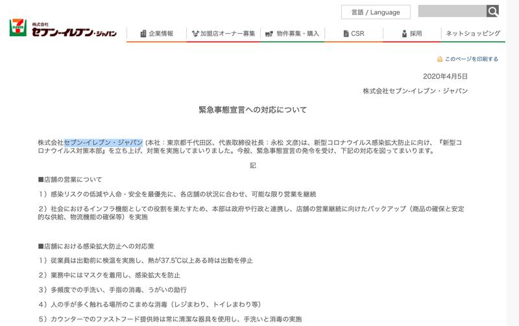
Task: Click the line 業務中にはマスクを着用し
Action: tap(109, 275)
